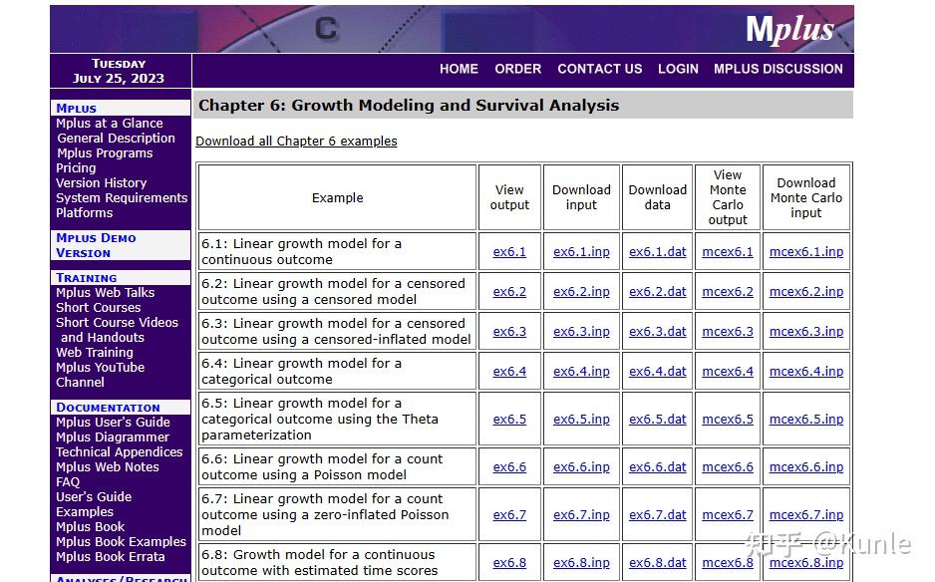View Monte Carlo output mcex6.4
The width and height of the screenshot is (935, 582).
[727, 371]
